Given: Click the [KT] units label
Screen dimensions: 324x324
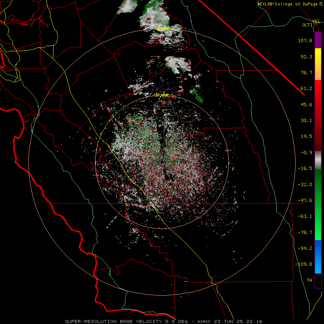Looking at the screenshot, I should pyautogui.click(x=307, y=25).
